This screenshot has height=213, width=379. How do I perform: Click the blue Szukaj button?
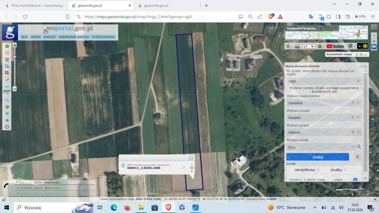tap(317, 157)
